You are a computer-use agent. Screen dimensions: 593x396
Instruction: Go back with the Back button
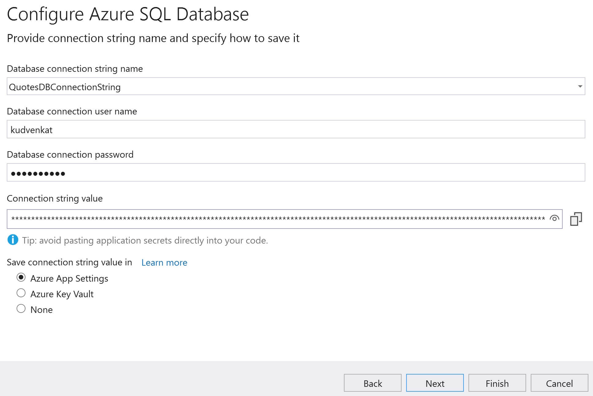[x=372, y=383]
